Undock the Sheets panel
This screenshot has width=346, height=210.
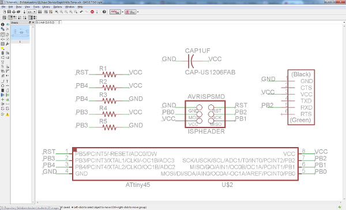pos(30,22)
